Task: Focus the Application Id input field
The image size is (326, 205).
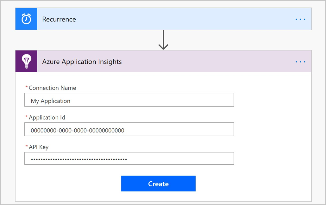Action: point(129,129)
